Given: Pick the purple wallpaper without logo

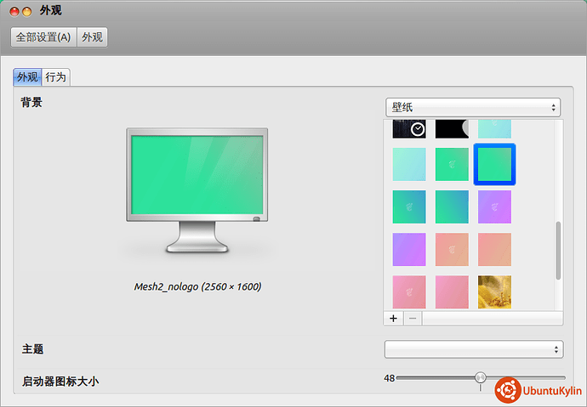Looking at the screenshot, I should [409, 249].
